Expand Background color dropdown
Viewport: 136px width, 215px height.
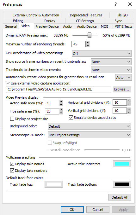pos(90,126)
